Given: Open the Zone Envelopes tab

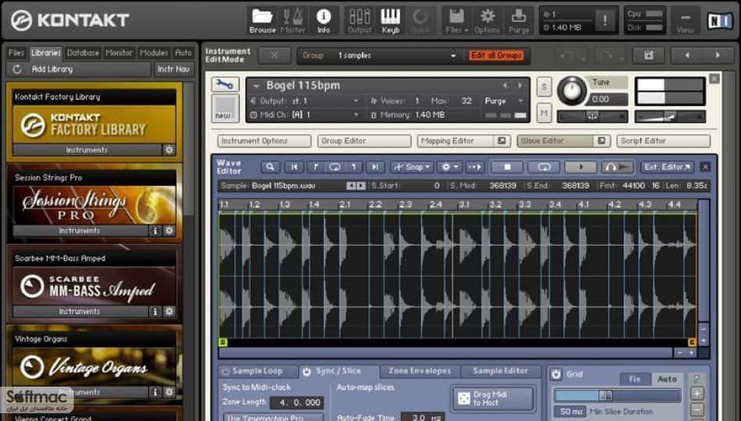Looking at the screenshot, I should [419, 371].
